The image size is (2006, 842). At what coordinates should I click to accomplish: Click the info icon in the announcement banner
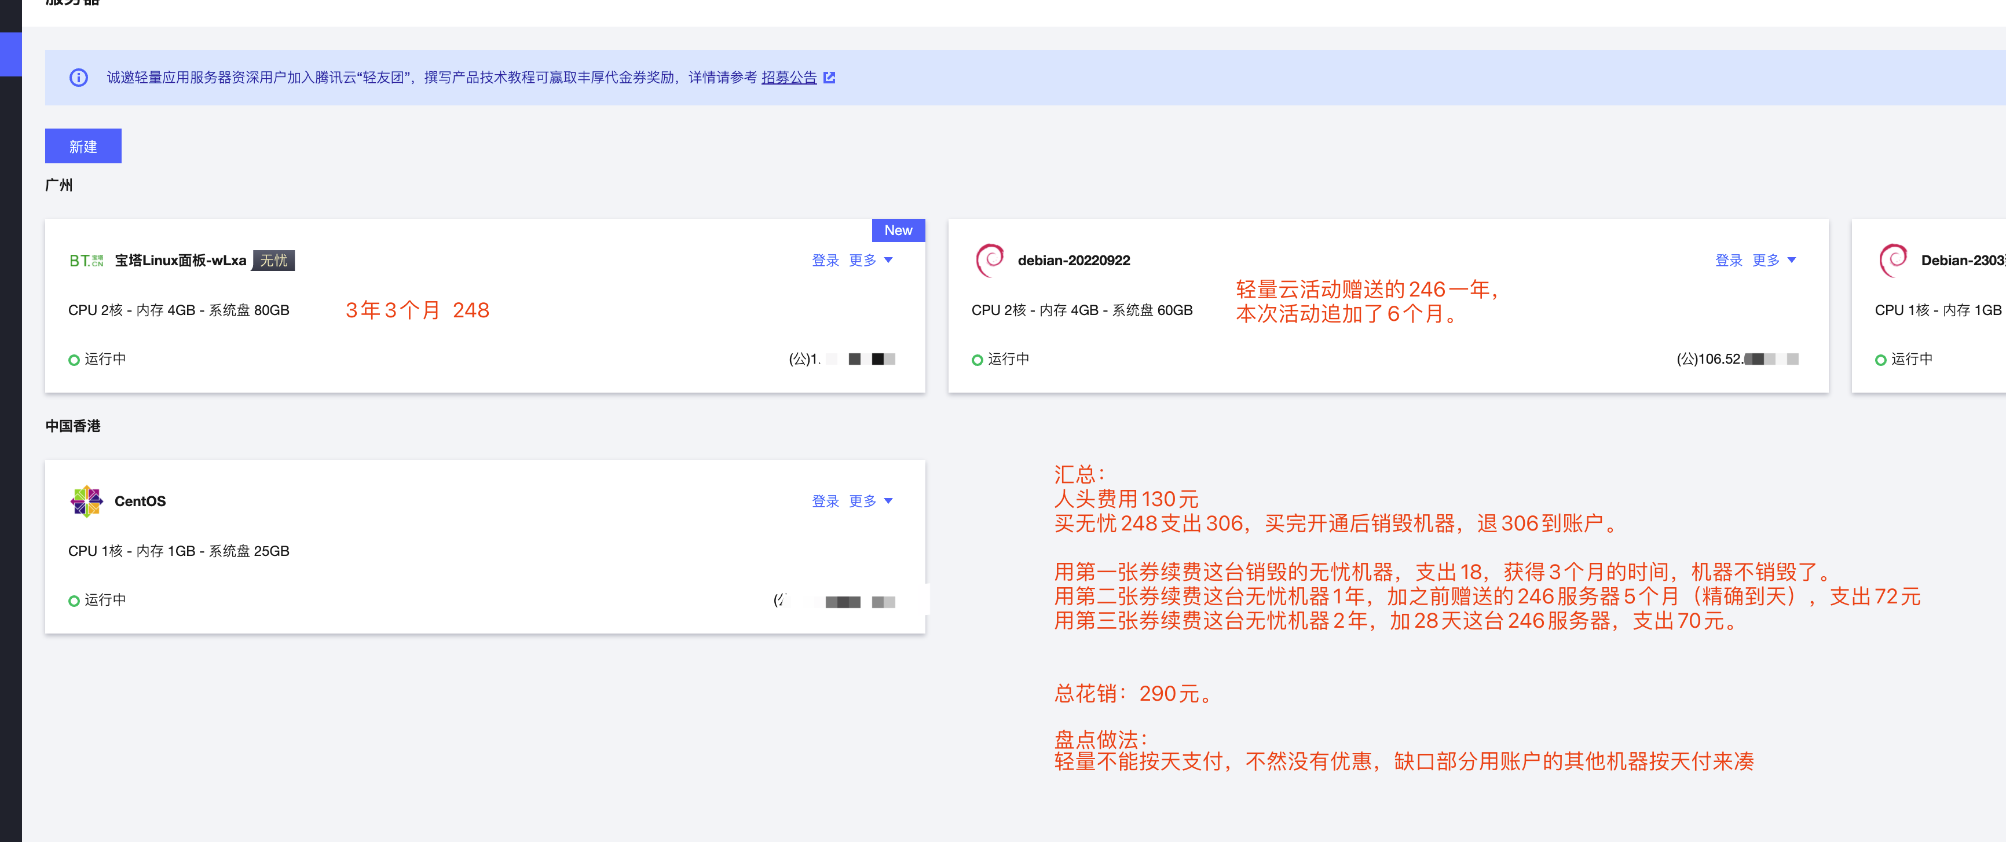click(x=79, y=77)
